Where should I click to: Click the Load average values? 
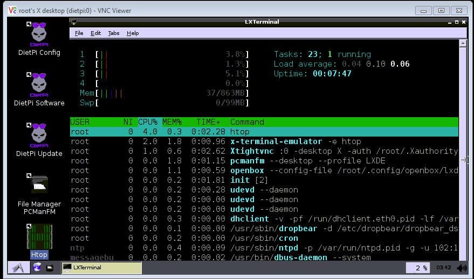point(376,64)
